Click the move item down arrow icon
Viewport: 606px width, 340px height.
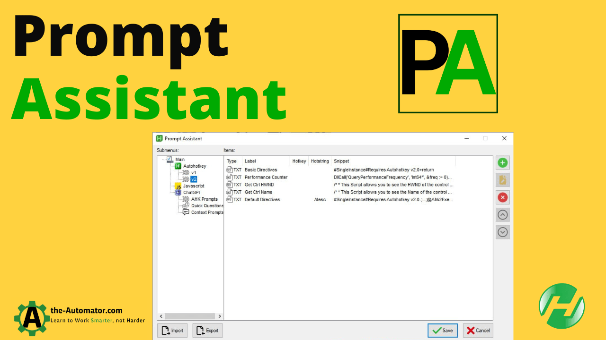click(502, 232)
